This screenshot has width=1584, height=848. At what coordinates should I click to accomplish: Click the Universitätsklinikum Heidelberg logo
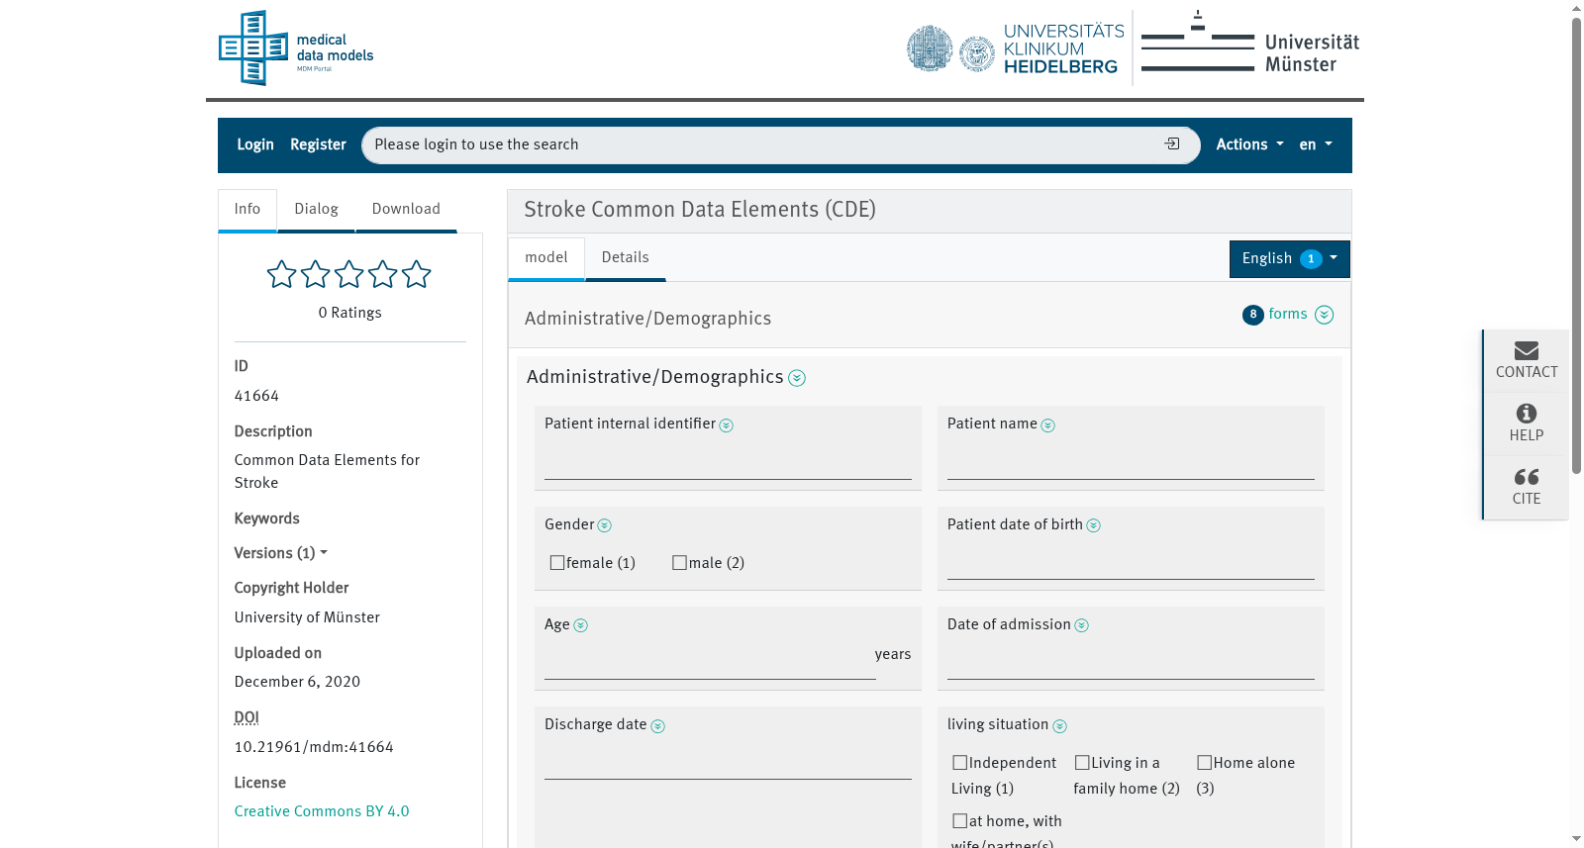coord(1016,48)
